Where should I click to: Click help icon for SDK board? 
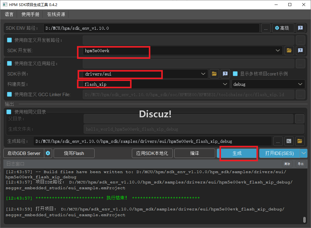pyautogui.click(x=300, y=51)
